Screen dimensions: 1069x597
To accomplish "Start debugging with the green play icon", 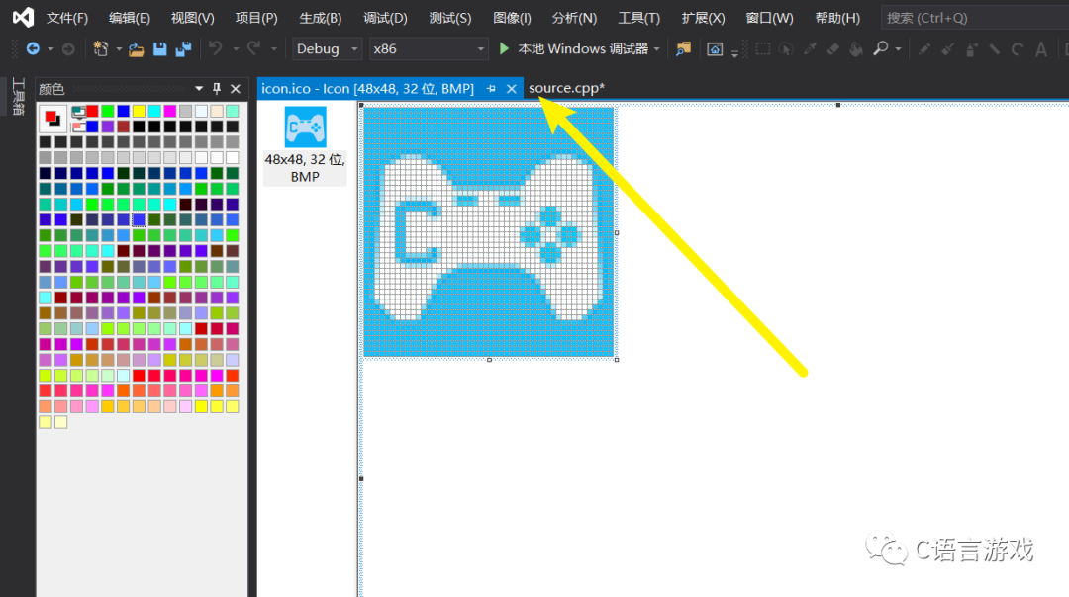I will tap(505, 48).
